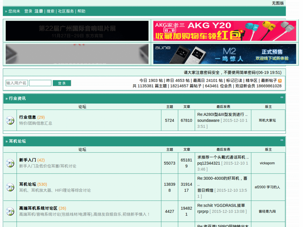View poster 昔日辉煌 profile
This screenshot has height=227, width=303.
205,190
